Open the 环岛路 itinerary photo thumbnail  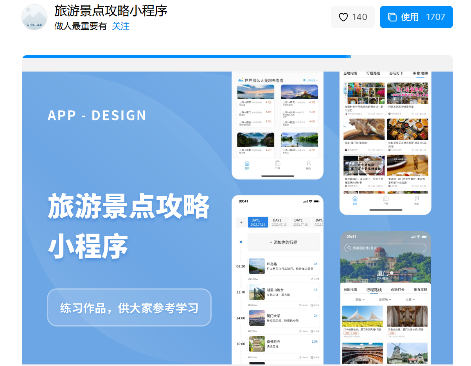click(x=257, y=266)
